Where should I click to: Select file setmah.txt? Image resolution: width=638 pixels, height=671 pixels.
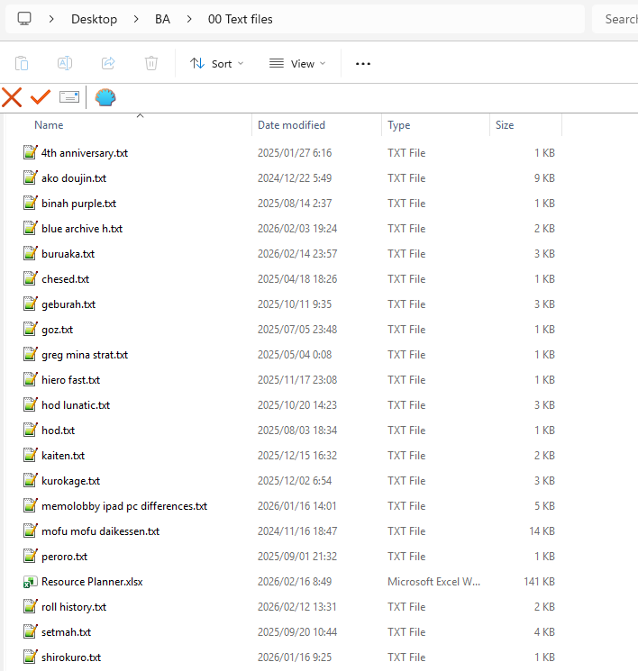[x=66, y=632]
